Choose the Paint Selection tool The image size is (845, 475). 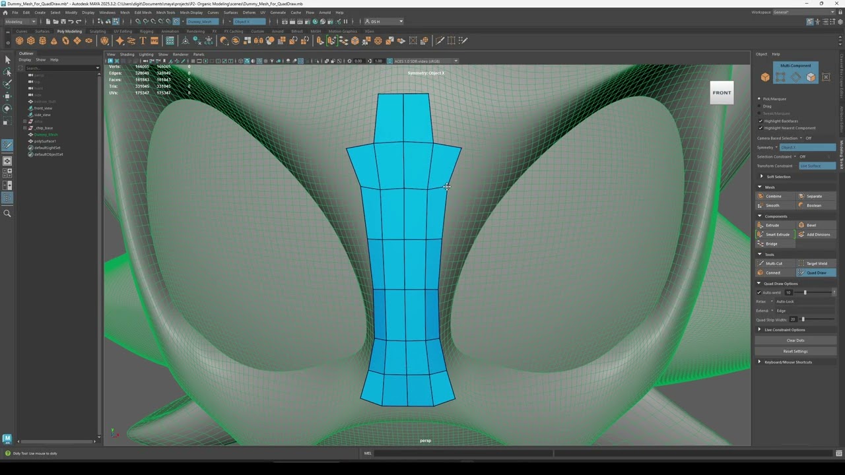7,84
